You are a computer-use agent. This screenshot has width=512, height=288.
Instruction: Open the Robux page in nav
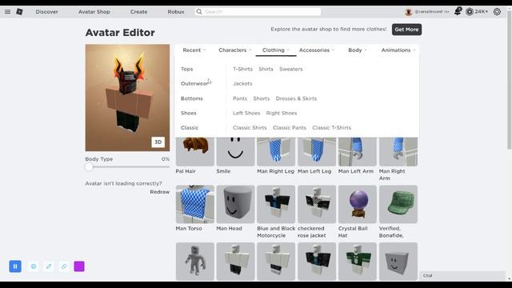coord(176,12)
